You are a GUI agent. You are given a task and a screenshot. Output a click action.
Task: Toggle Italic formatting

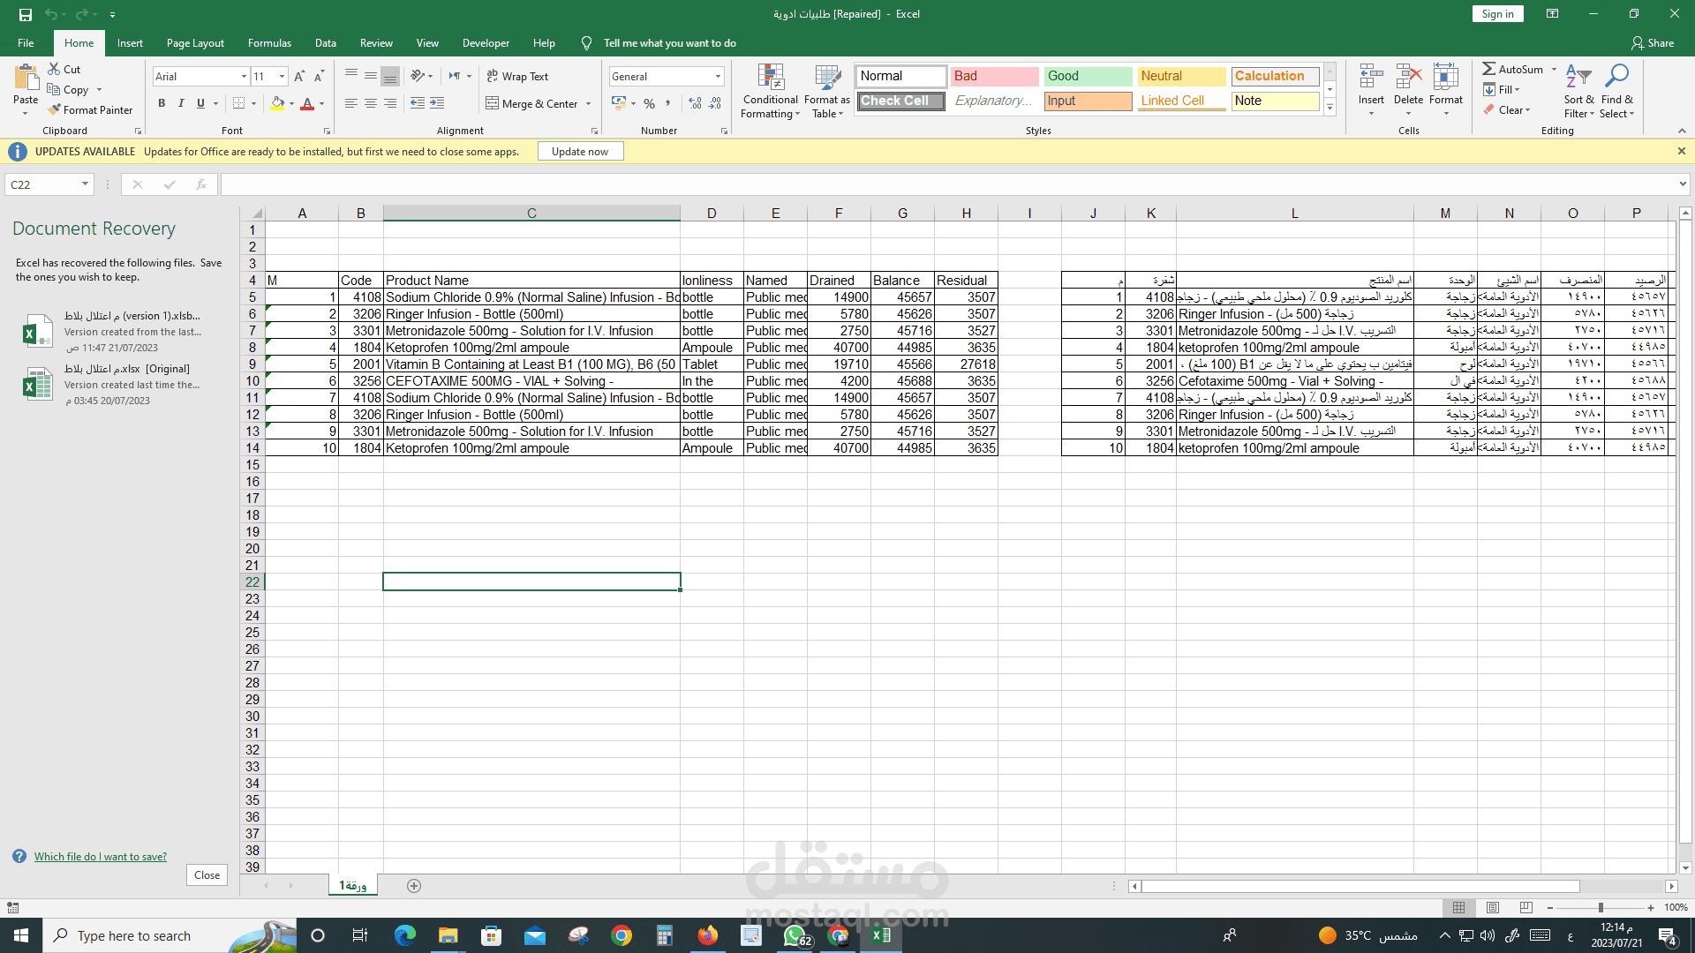tap(181, 103)
